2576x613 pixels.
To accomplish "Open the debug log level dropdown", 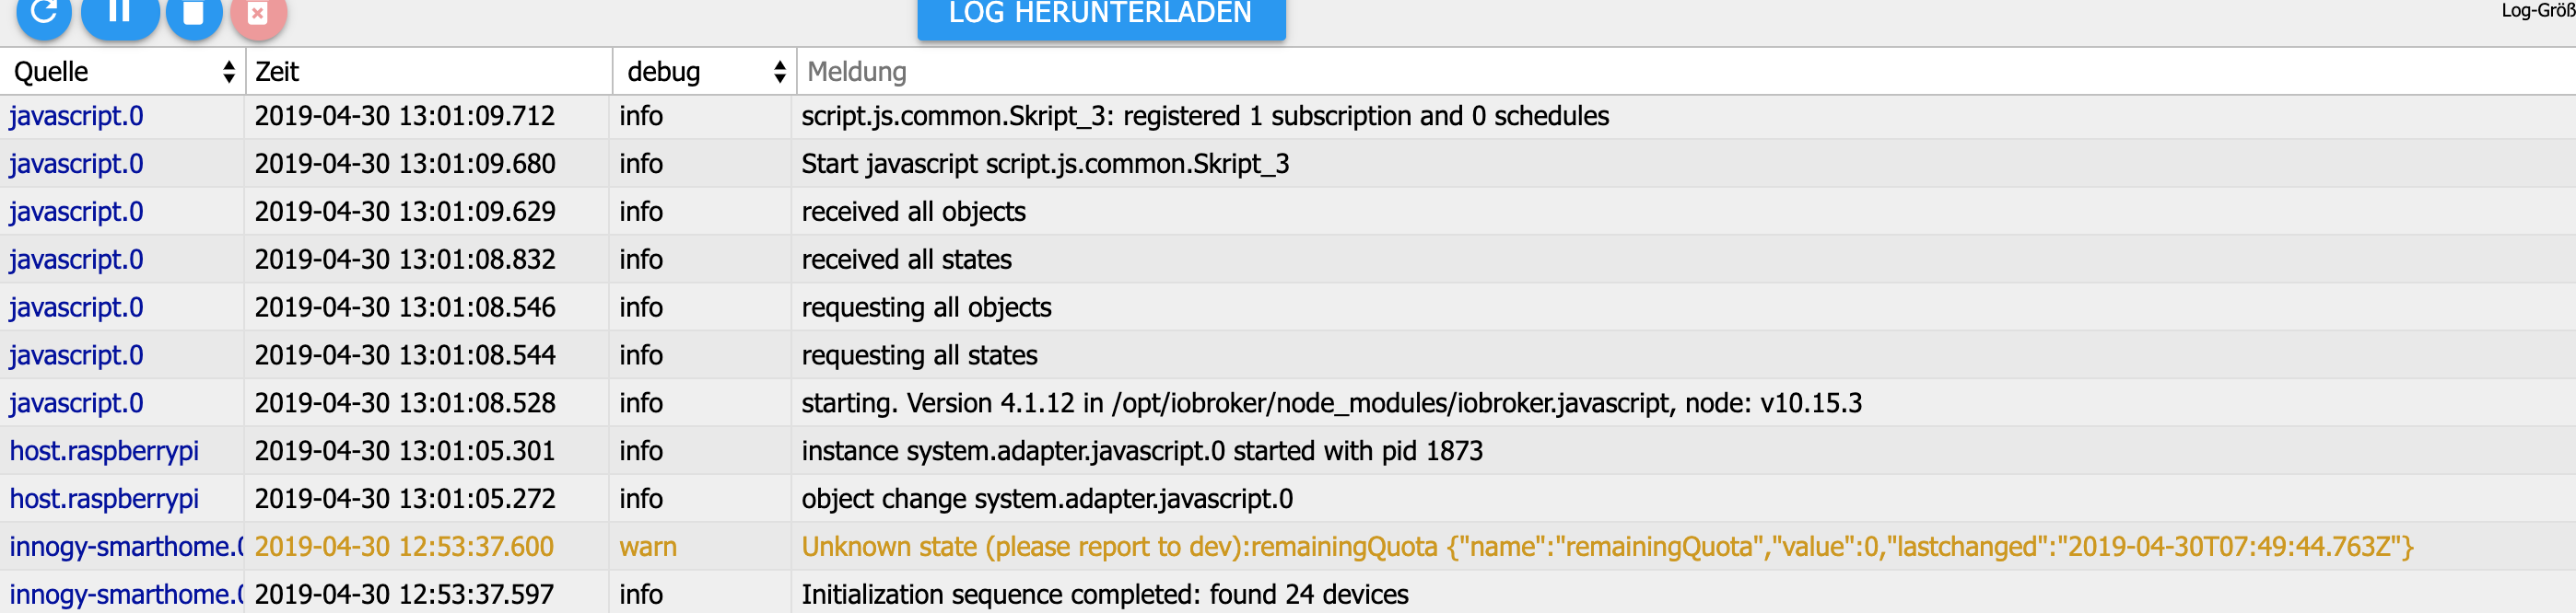I will pos(705,72).
